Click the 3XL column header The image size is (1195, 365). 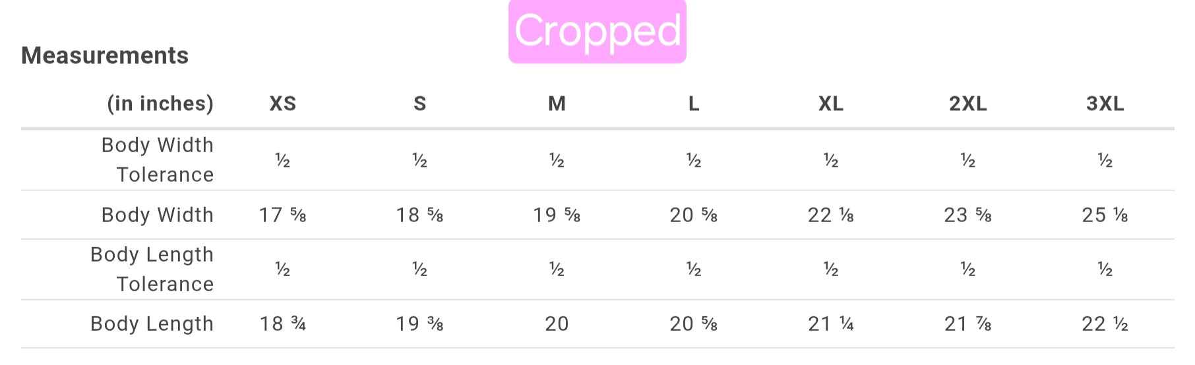coord(1105,103)
